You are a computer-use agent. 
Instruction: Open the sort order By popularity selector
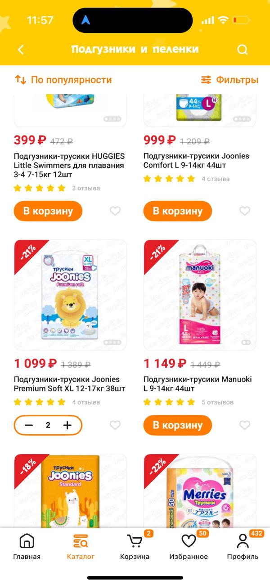pyautogui.click(x=63, y=80)
